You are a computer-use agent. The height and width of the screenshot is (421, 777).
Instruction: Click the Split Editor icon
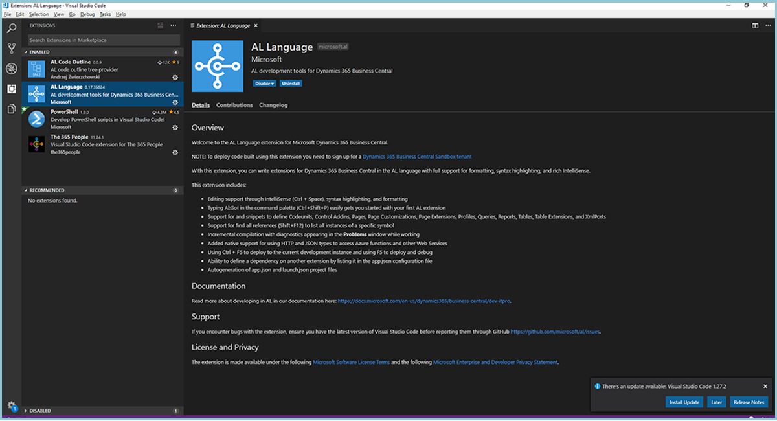pos(755,25)
